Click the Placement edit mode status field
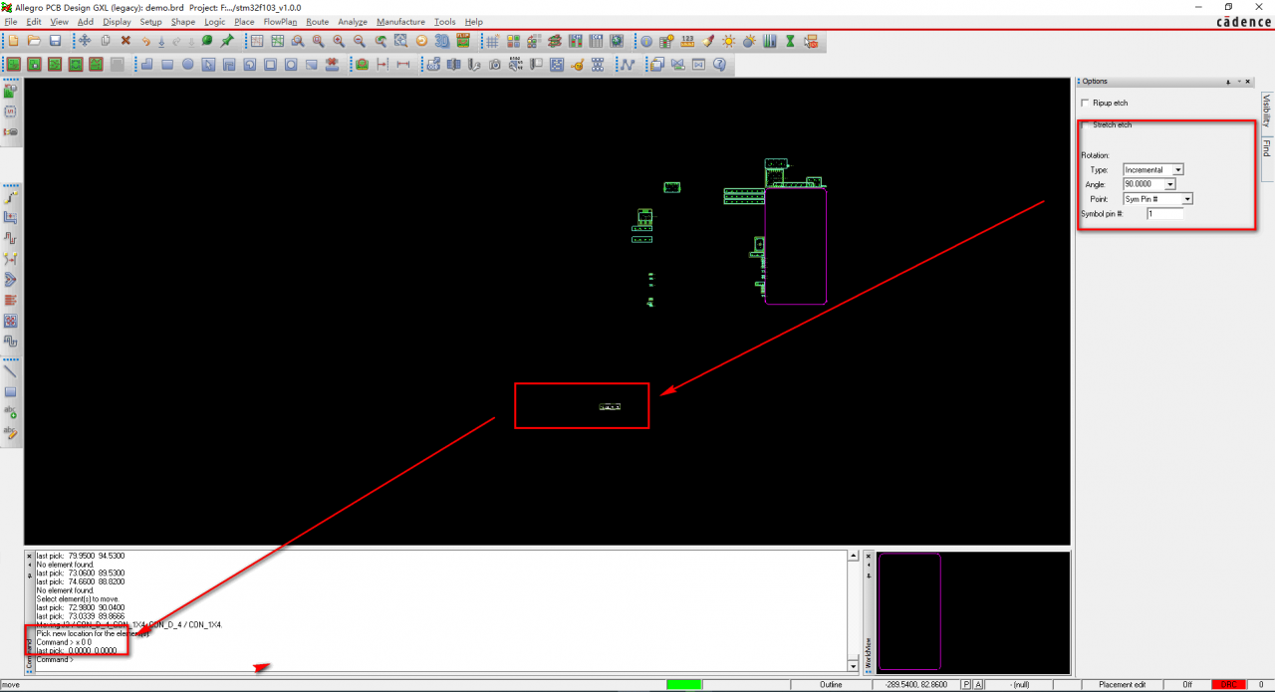The width and height of the screenshot is (1275, 692). tap(1122, 685)
